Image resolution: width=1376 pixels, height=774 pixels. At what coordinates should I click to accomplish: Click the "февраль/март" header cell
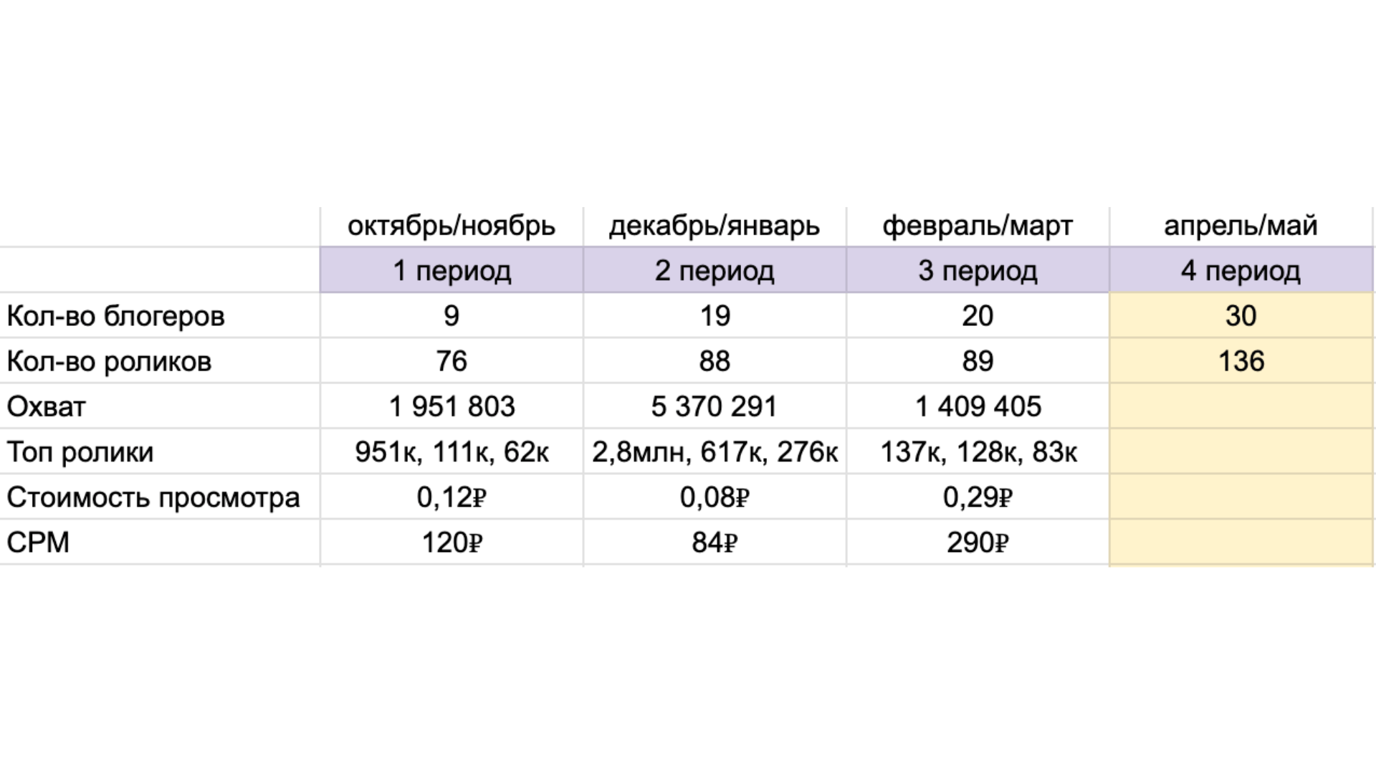978,226
